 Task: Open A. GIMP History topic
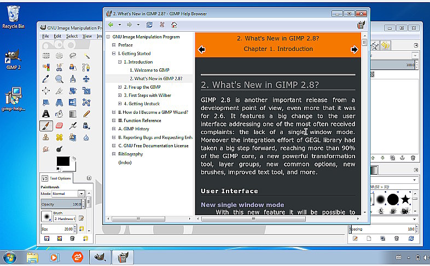click(133, 129)
